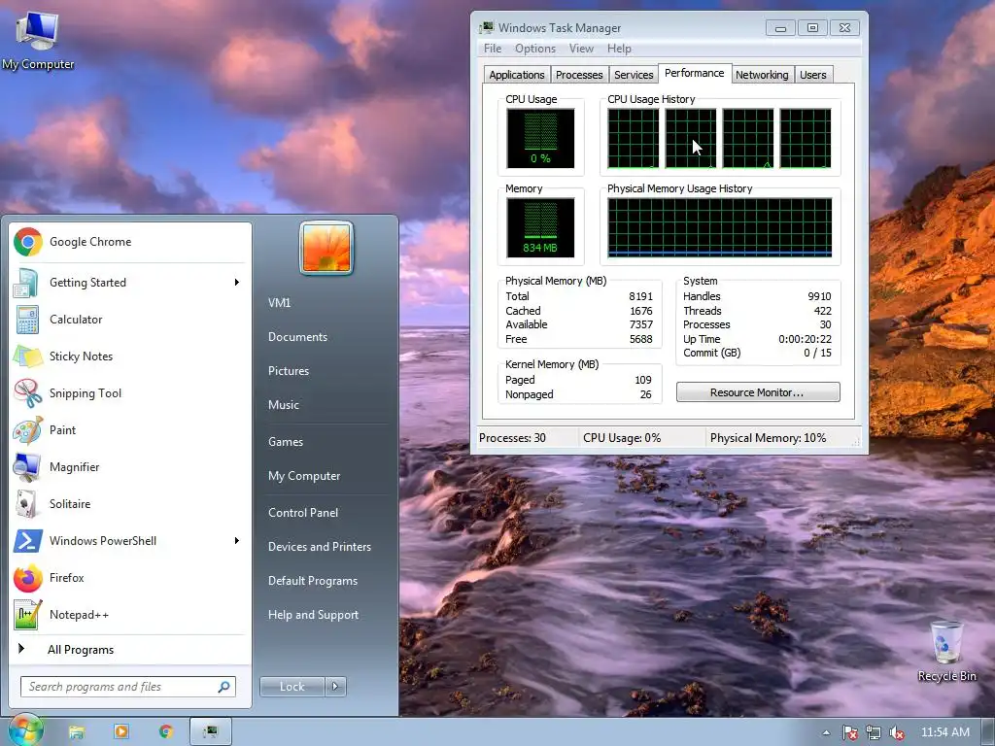
Task: Click the CPU Usage gauge
Action: point(540,138)
